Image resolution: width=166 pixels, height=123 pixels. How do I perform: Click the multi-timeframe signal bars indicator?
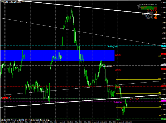[149, 8]
